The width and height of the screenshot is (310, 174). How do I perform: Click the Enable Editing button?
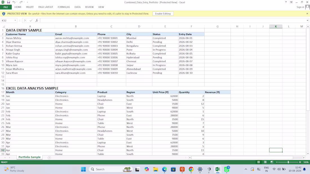[163, 13]
